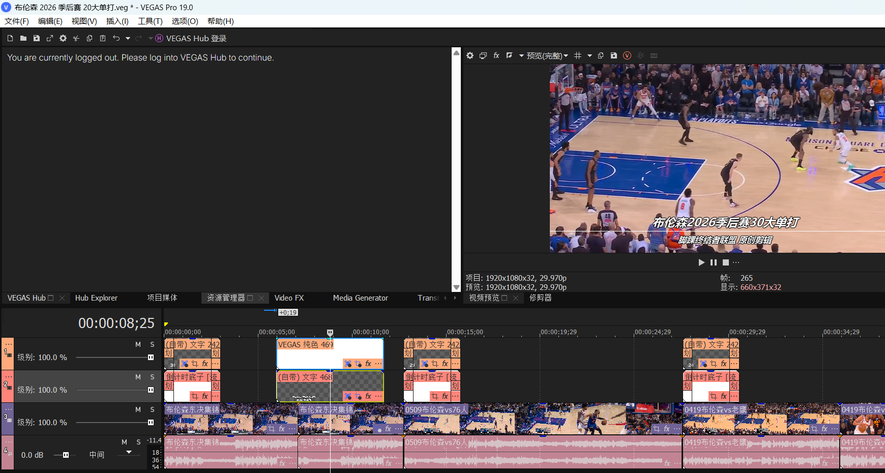Open the 帮助(H) menu

click(221, 21)
